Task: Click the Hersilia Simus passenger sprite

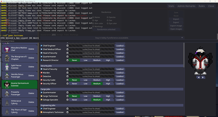Action: pos(7,76)
